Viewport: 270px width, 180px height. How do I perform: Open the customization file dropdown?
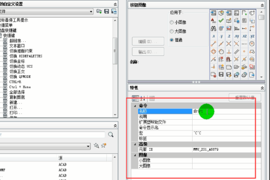pyautogui.click(x=91, y=12)
